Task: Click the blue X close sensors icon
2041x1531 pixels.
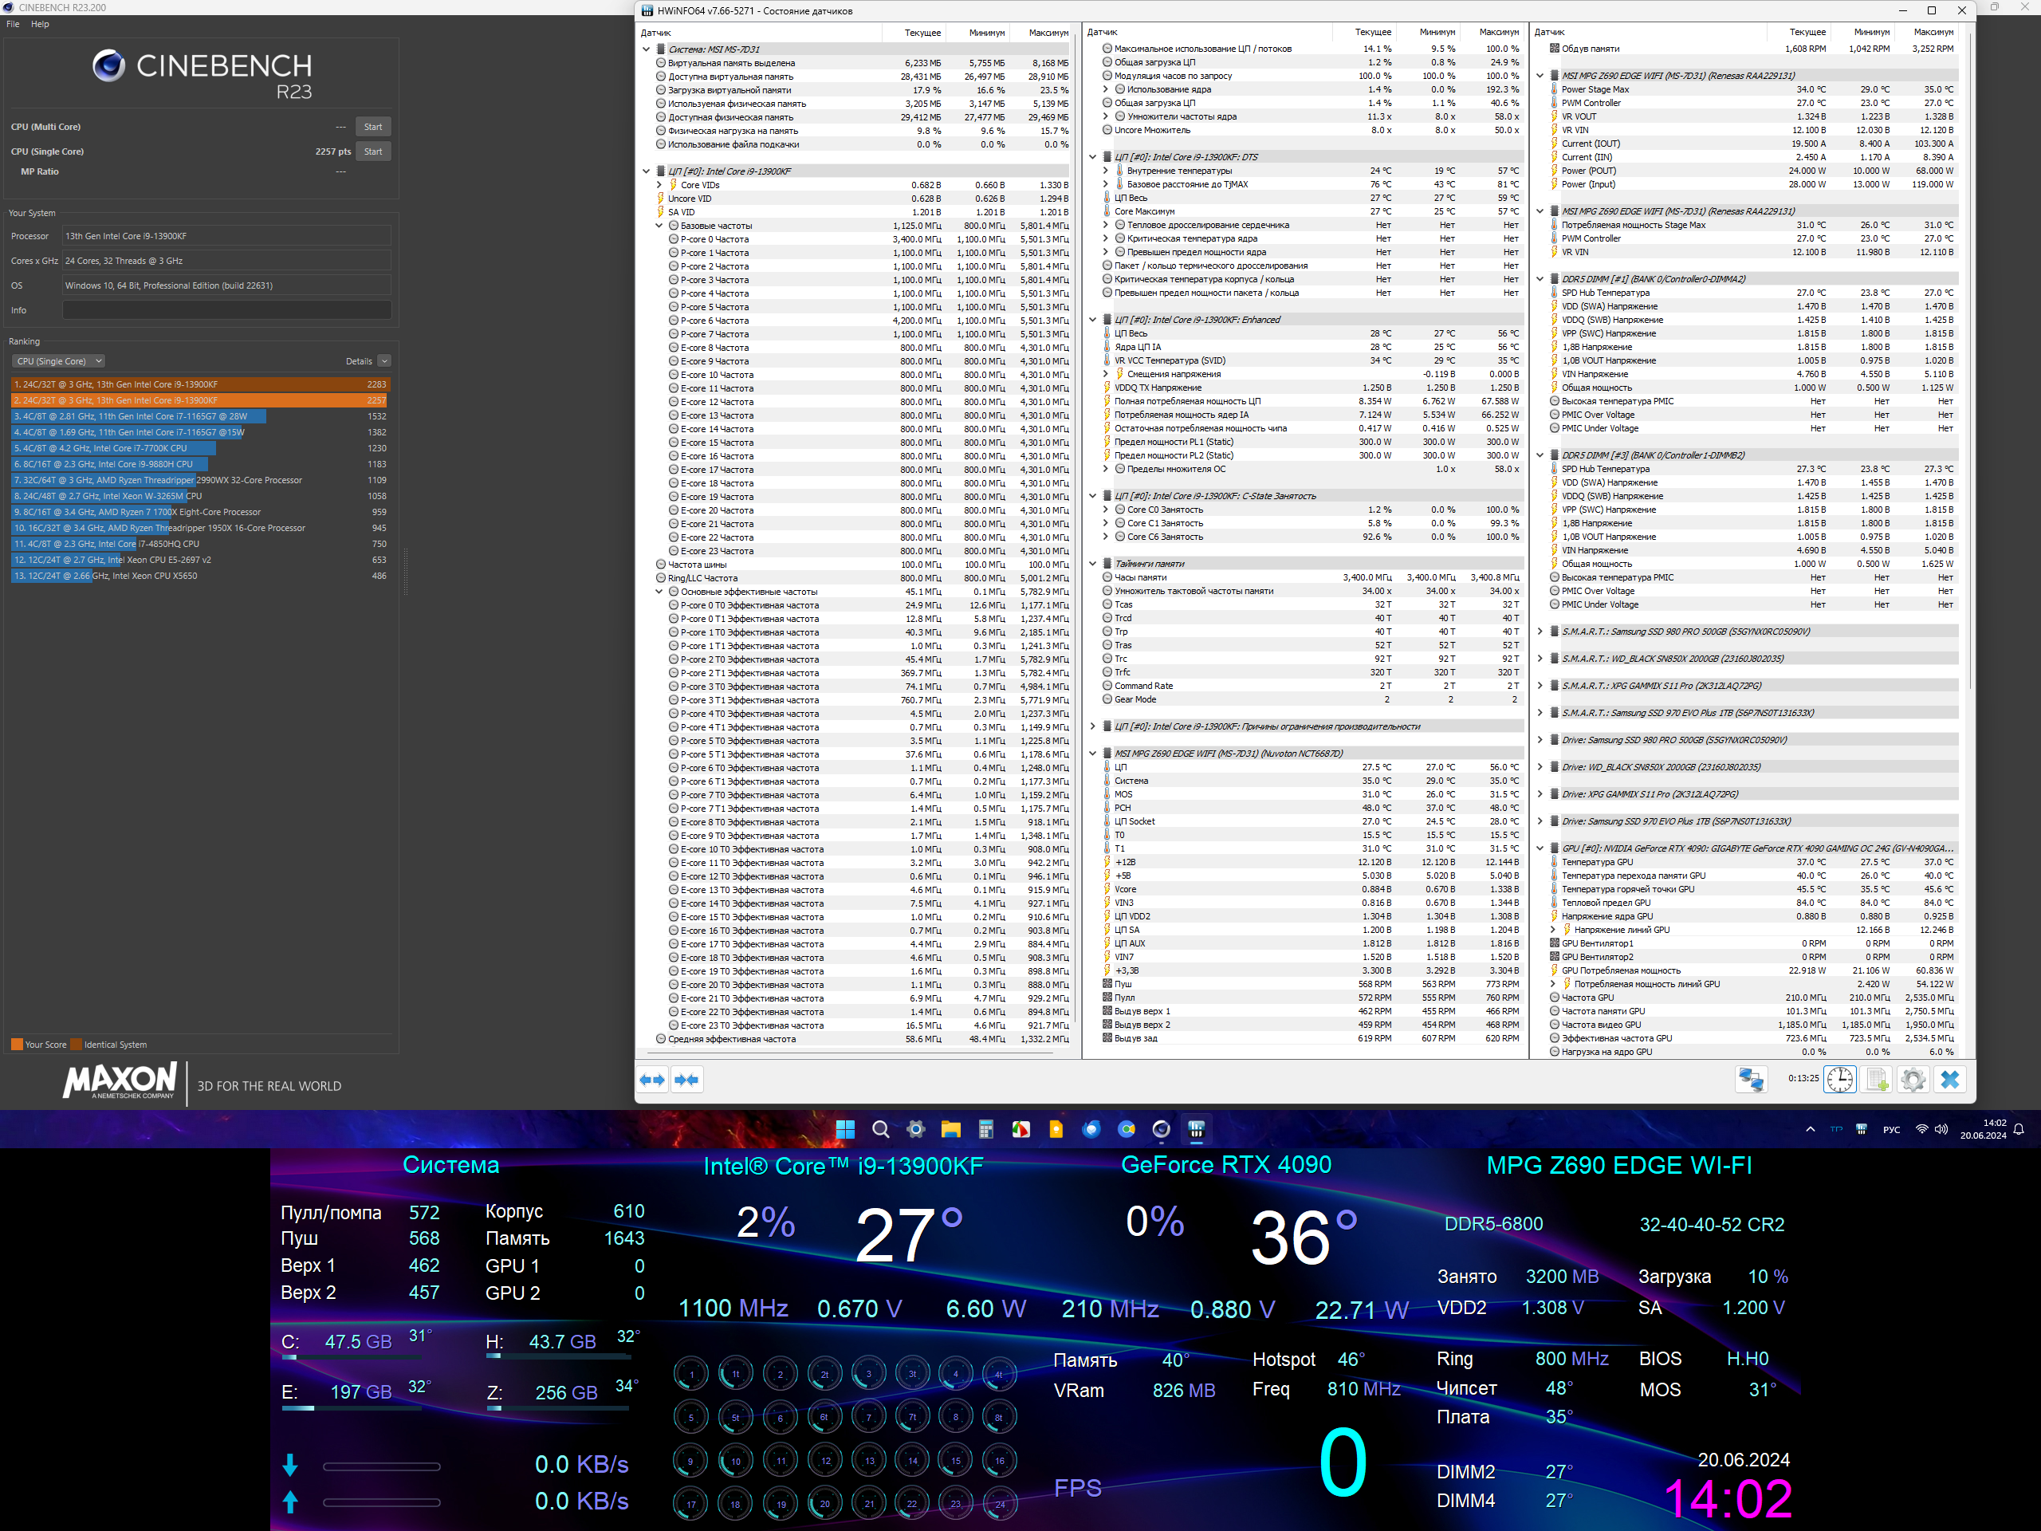Action: (x=1949, y=1079)
